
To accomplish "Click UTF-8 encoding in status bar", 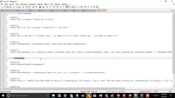I will (156, 92).
